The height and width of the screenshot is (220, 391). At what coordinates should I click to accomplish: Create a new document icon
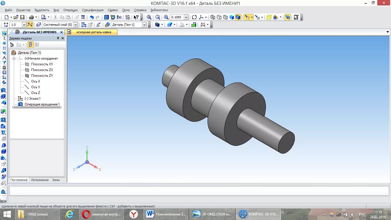[6, 17]
